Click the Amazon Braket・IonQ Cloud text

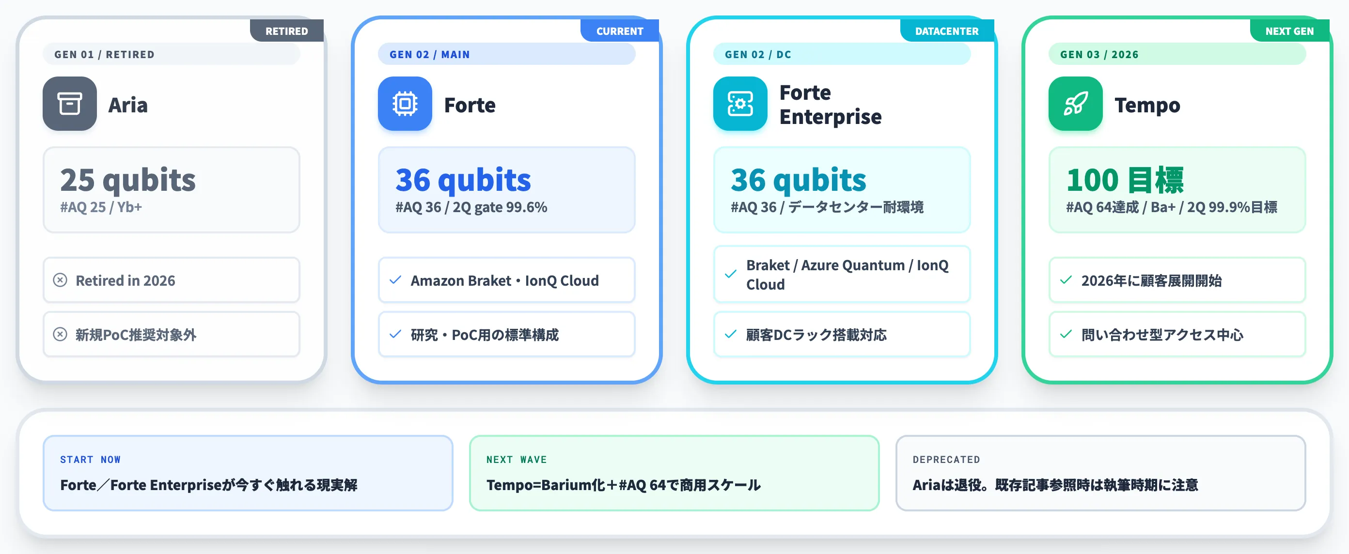point(504,280)
